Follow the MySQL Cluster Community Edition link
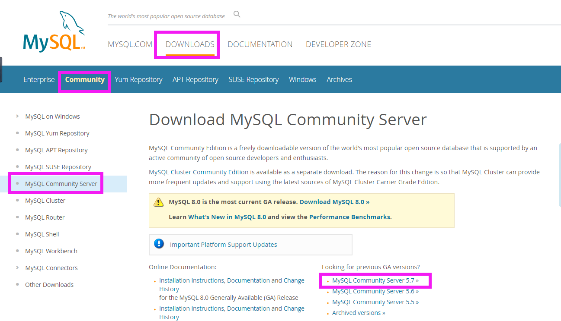The image size is (561, 321). 199,172
